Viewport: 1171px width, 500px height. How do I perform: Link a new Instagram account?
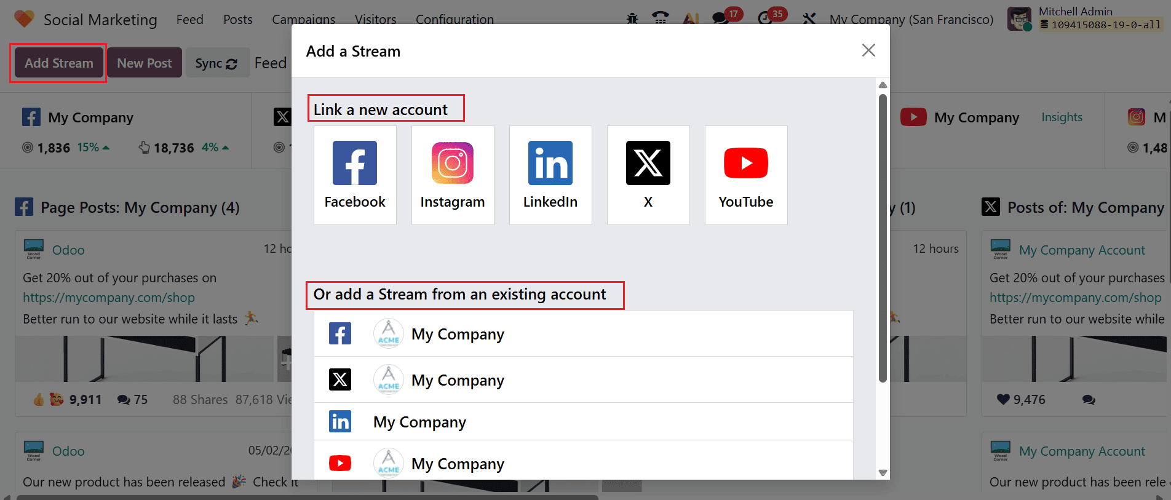pyautogui.click(x=453, y=175)
